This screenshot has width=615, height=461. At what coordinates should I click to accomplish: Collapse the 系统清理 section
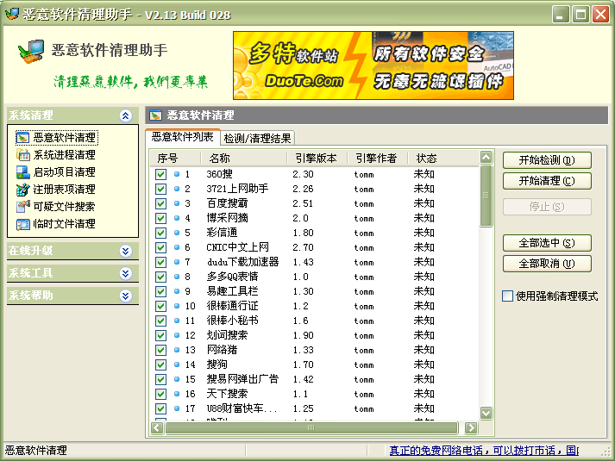pyautogui.click(x=126, y=115)
